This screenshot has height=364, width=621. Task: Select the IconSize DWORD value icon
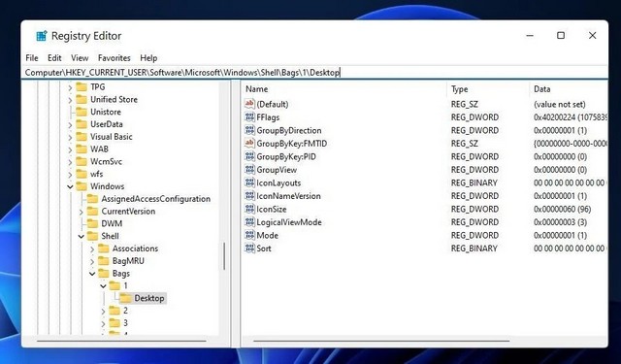tap(249, 209)
